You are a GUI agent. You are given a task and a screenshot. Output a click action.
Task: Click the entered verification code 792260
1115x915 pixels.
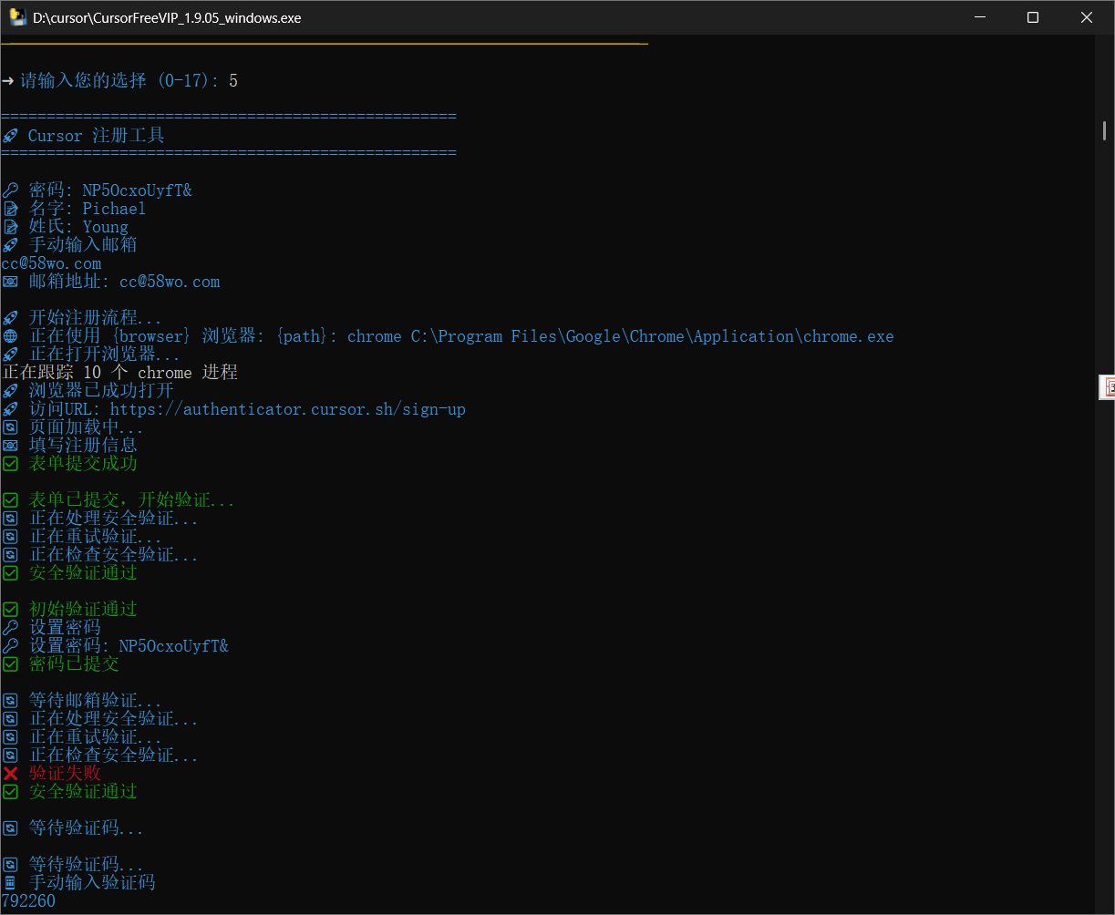point(28,901)
